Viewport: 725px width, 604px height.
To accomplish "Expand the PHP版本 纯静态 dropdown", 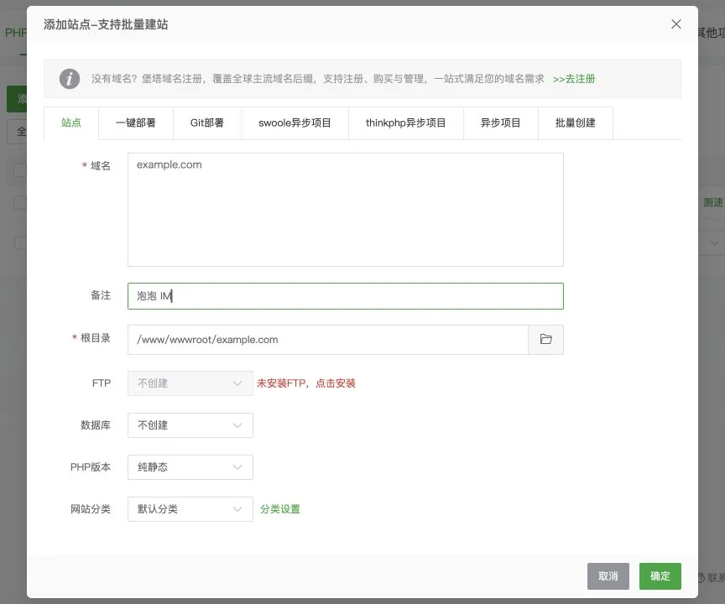I will coord(190,467).
